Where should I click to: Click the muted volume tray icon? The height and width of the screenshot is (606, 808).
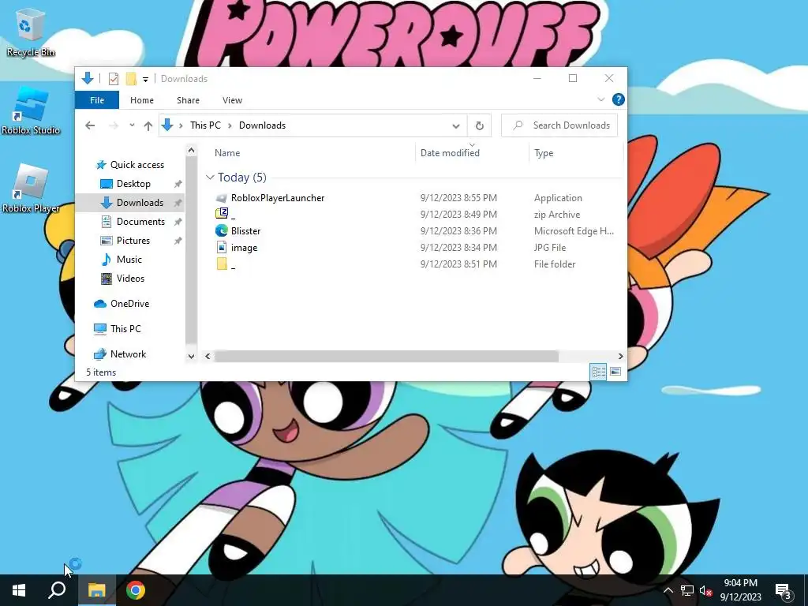click(x=706, y=590)
